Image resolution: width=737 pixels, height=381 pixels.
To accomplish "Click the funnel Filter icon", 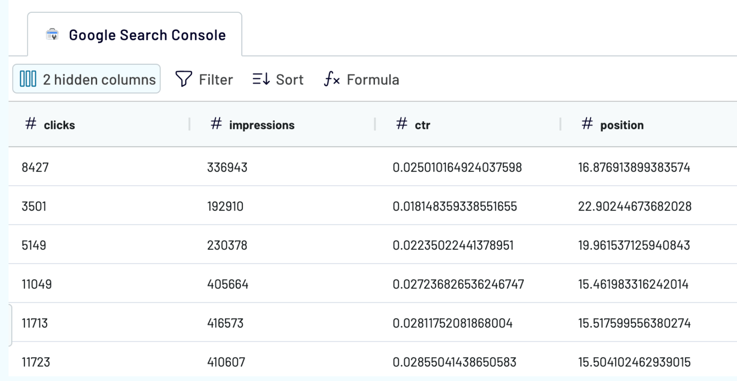I will pyautogui.click(x=184, y=79).
